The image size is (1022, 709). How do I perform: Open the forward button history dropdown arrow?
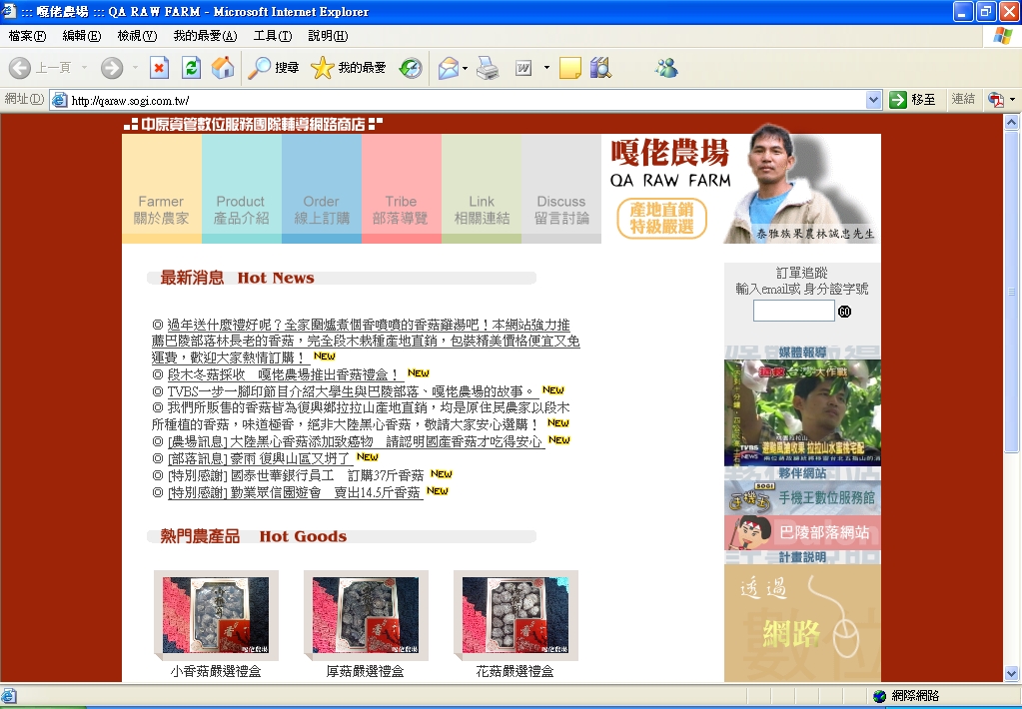[x=135, y=68]
